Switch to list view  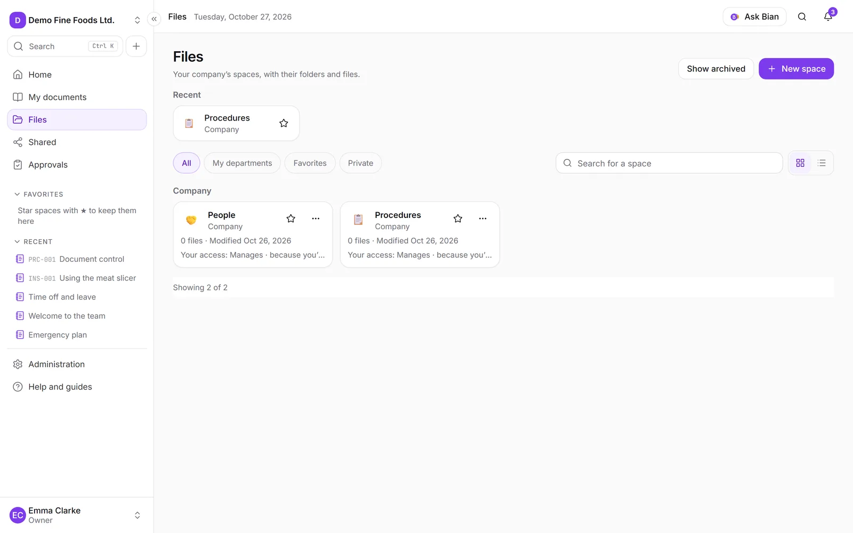point(822,163)
